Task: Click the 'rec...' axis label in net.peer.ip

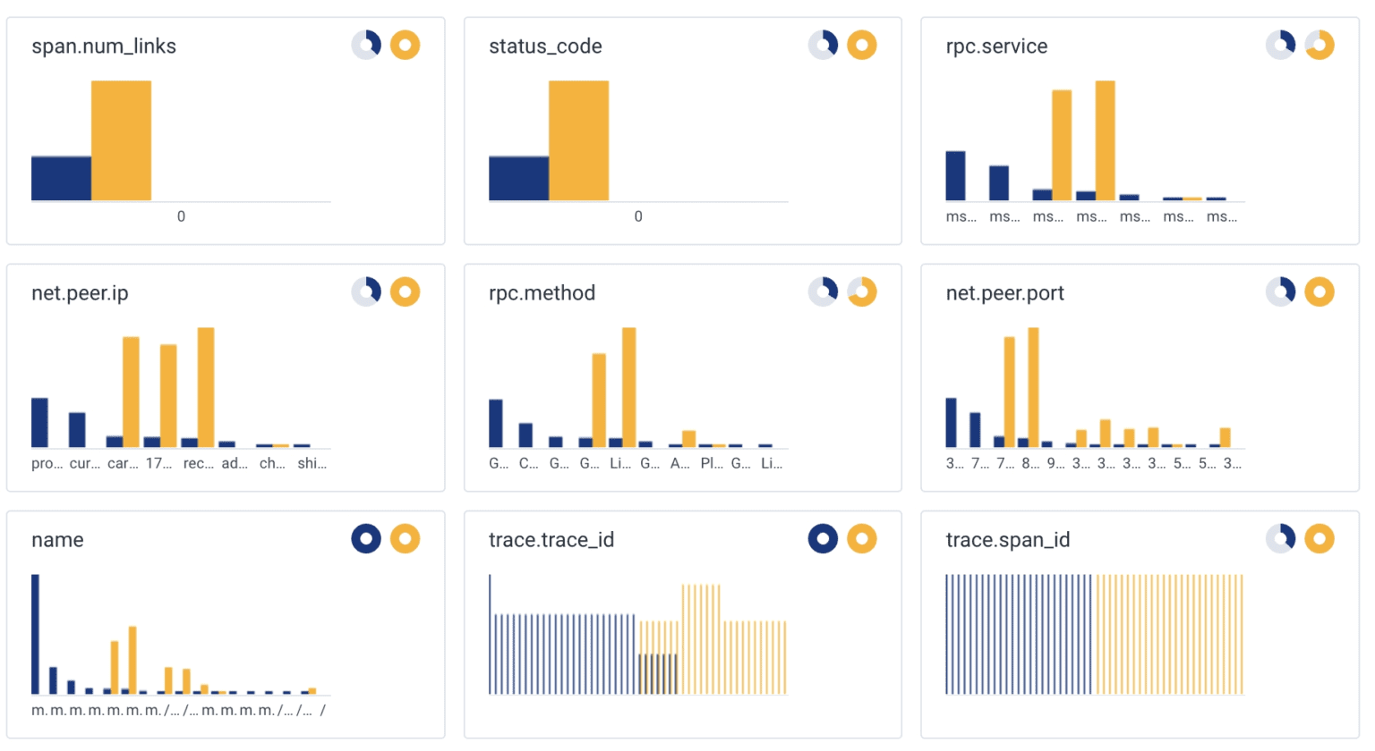Action: (199, 463)
